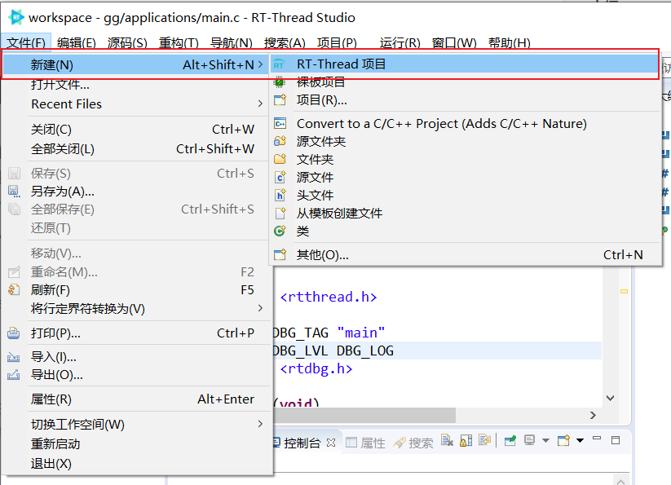Maximize the console panel
This screenshot has height=485, width=671.
[x=616, y=440]
